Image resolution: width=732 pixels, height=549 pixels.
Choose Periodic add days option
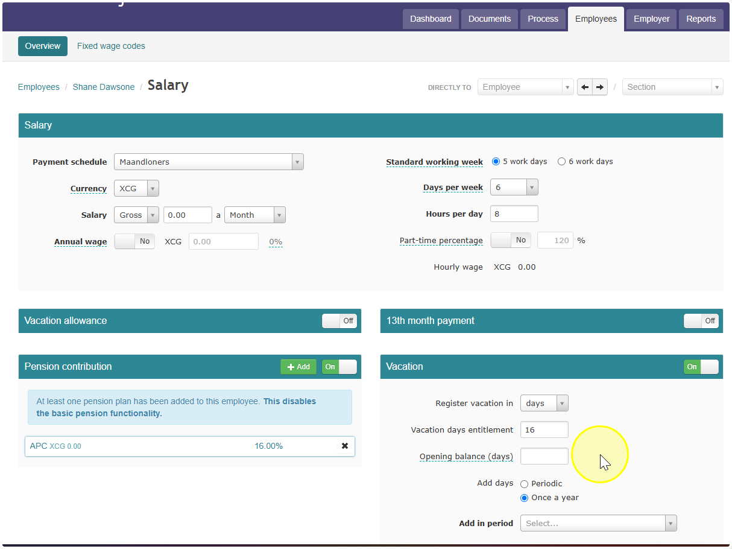(525, 484)
